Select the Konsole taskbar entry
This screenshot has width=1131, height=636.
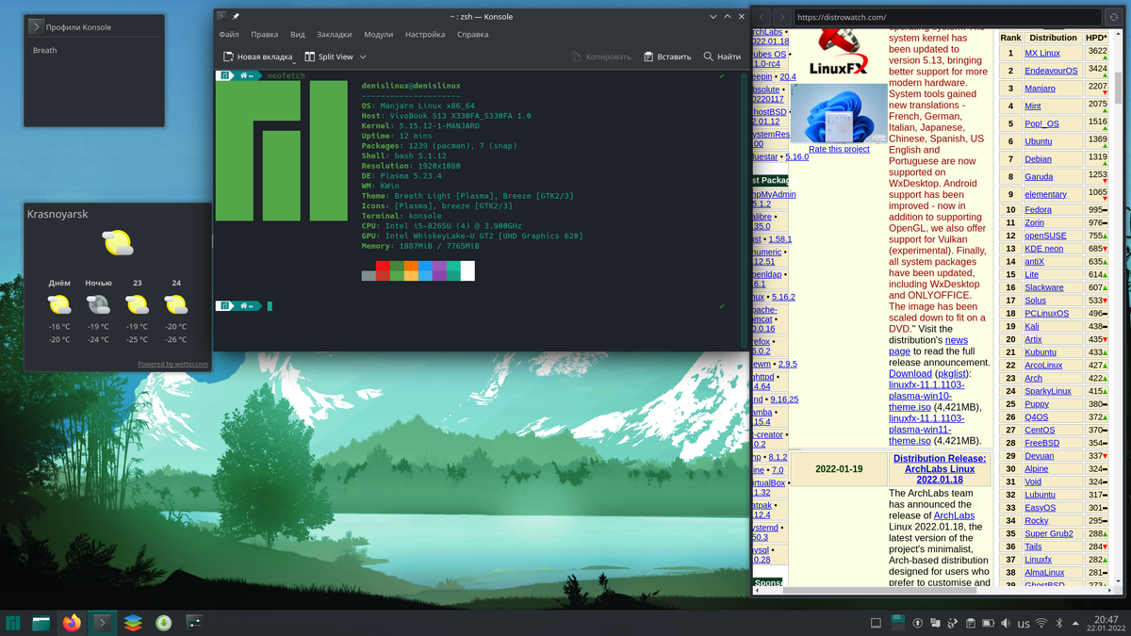pos(103,623)
